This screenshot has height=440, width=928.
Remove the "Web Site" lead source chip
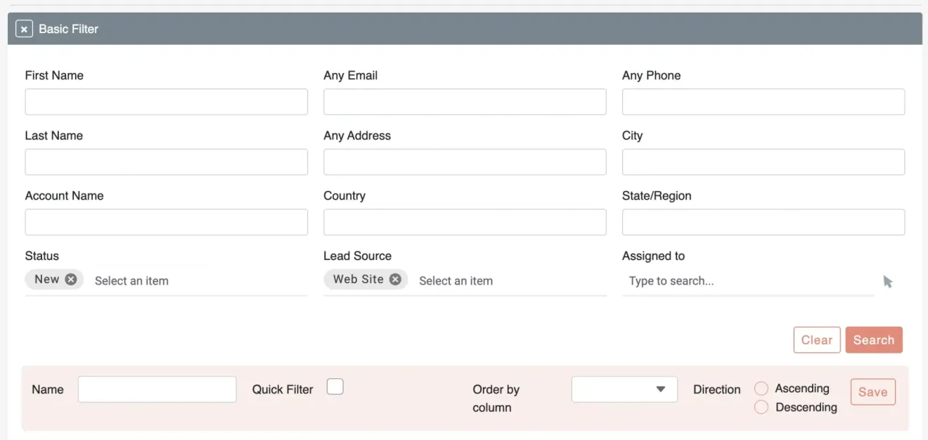pyautogui.click(x=395, y=279)
